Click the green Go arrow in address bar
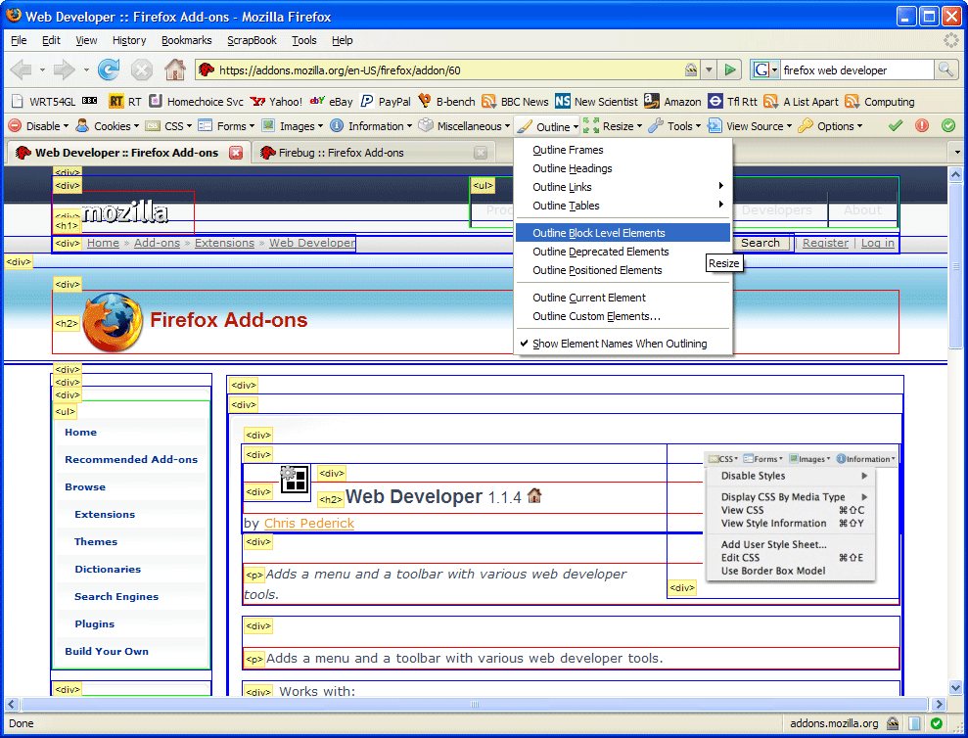This screenshot has width=968, height=738. click(730, 69)
